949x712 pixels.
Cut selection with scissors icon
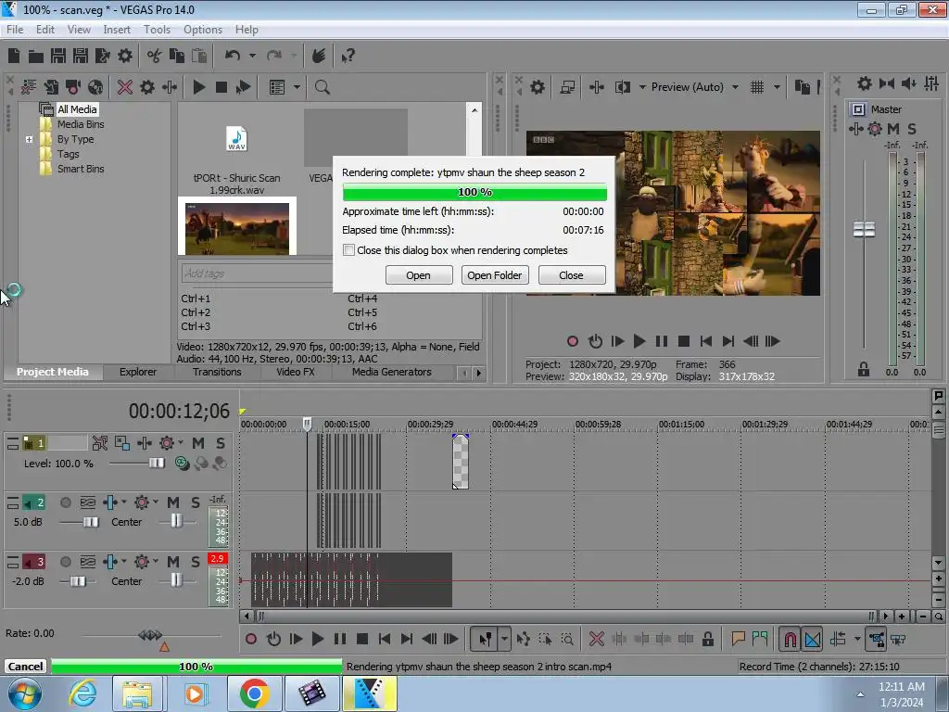pos(155,56)
